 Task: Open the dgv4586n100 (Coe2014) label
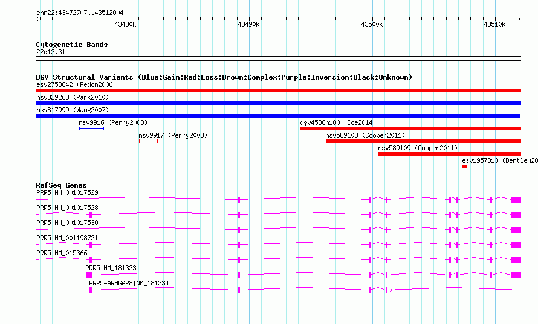click(338, 122)
